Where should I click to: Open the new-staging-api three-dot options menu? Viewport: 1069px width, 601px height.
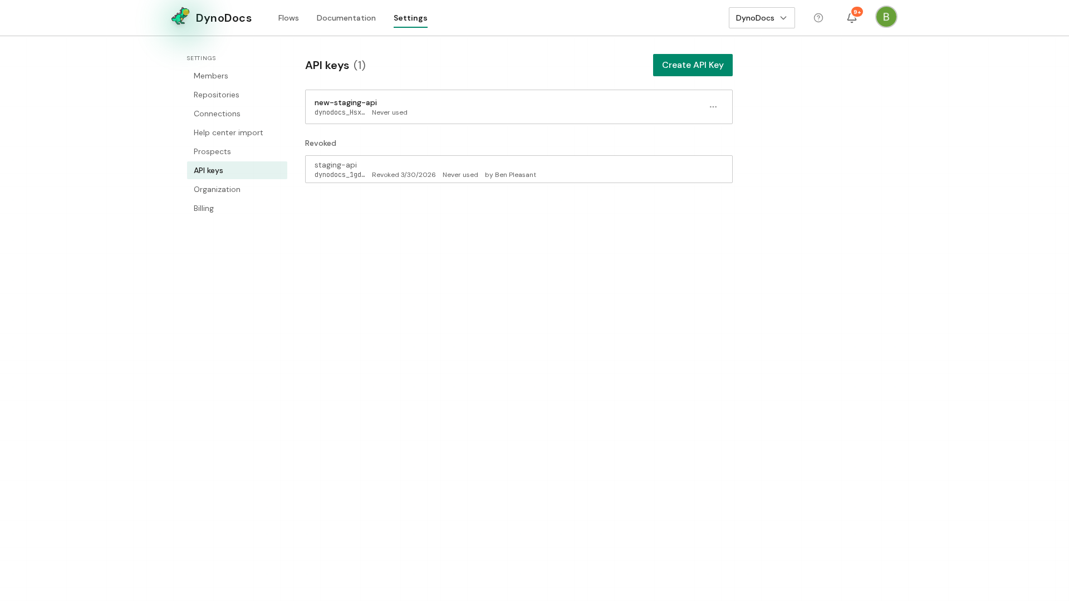click(713, 107)
